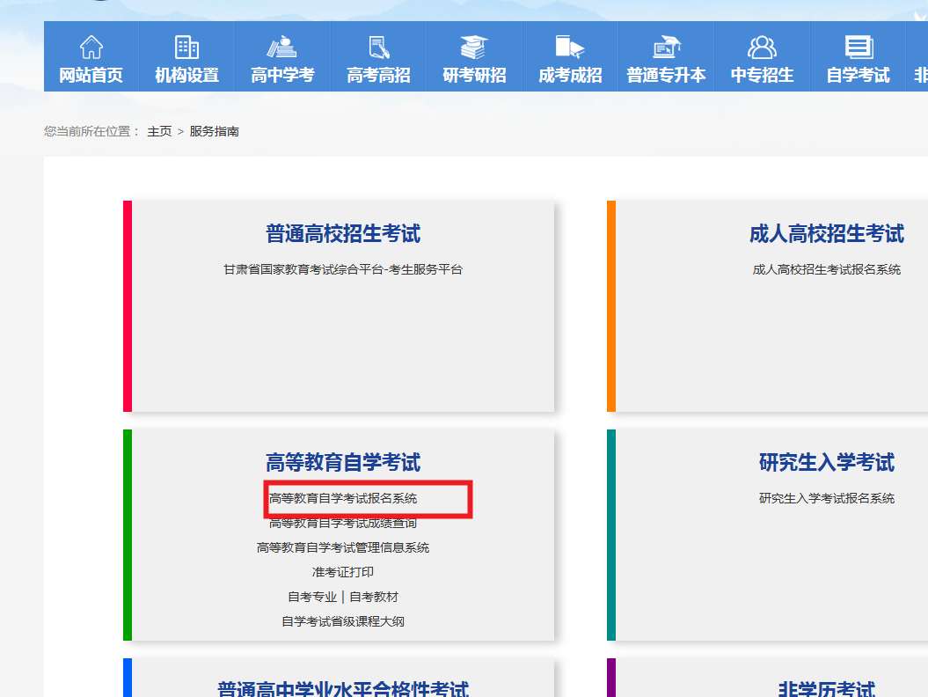Click the graduation cap icon for 研考研招
This screenshot has height=697, width=928.
pyautogui.click(x=474, y=47)
